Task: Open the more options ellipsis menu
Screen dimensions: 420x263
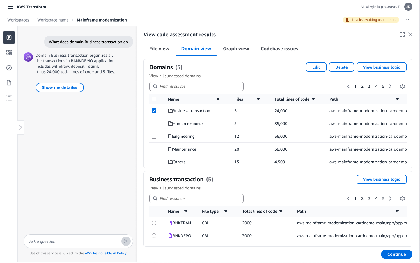Action: click(x=408, y=20)
